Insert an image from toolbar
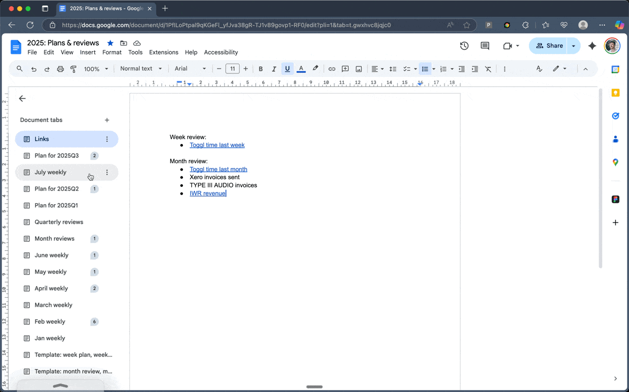This screenshot has height=392, width=629. coord(359,69)
